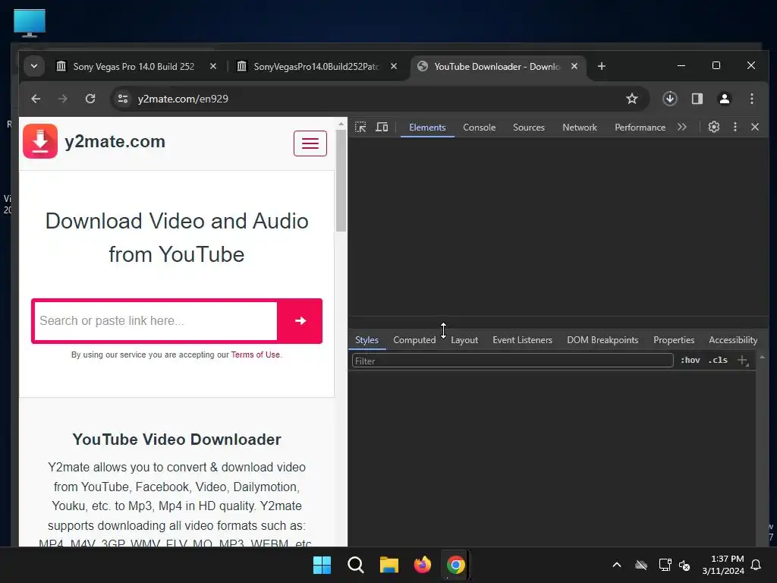This screenshot has width=777, height=583.
Task: Switch to Sony Vegas Pro 14.0 Build 252 tab
Action: coord(134,67)
